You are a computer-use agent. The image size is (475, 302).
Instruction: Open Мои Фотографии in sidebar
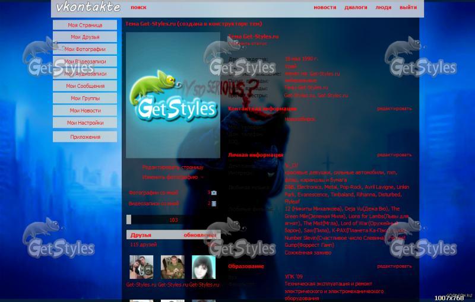(85, 49)
